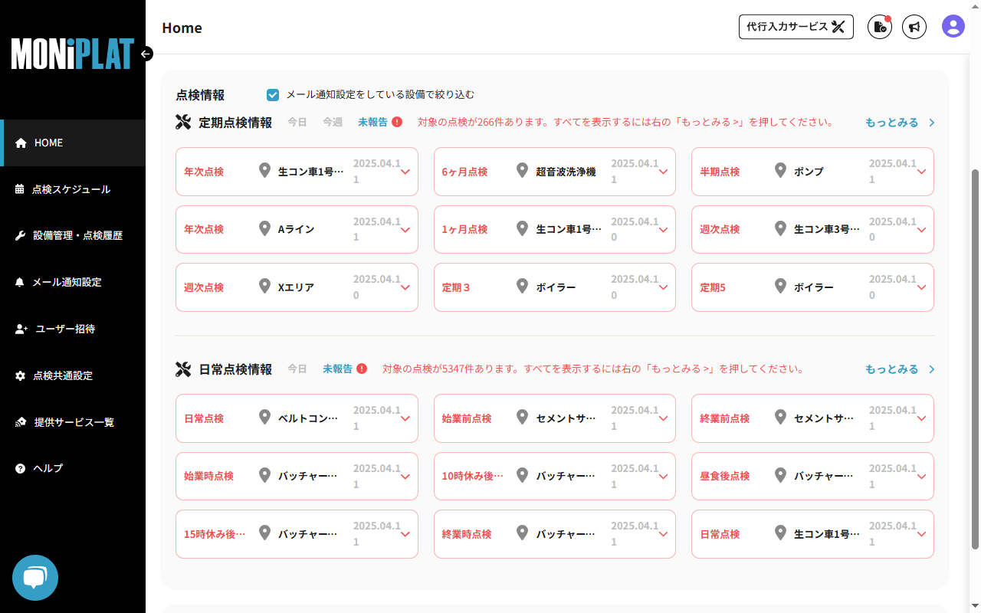
Task: Open the chat support bubble
Action: click(x=34, y=578)
